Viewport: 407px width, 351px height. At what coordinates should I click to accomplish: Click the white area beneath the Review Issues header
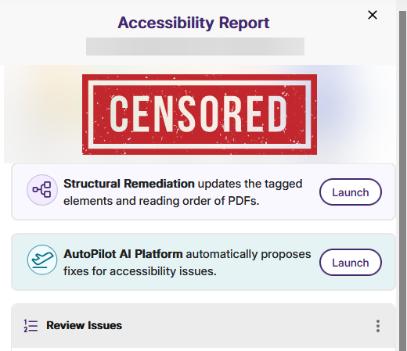pos(203,349)
